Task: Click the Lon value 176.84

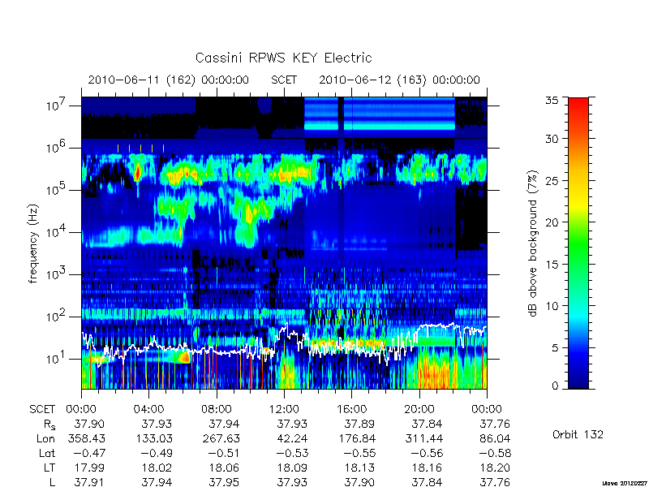Action: 356,438
